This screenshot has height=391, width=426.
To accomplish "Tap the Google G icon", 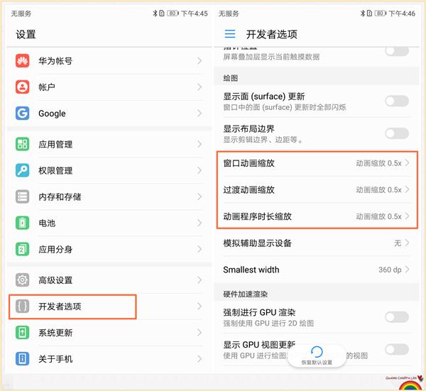I will point(22,114).
